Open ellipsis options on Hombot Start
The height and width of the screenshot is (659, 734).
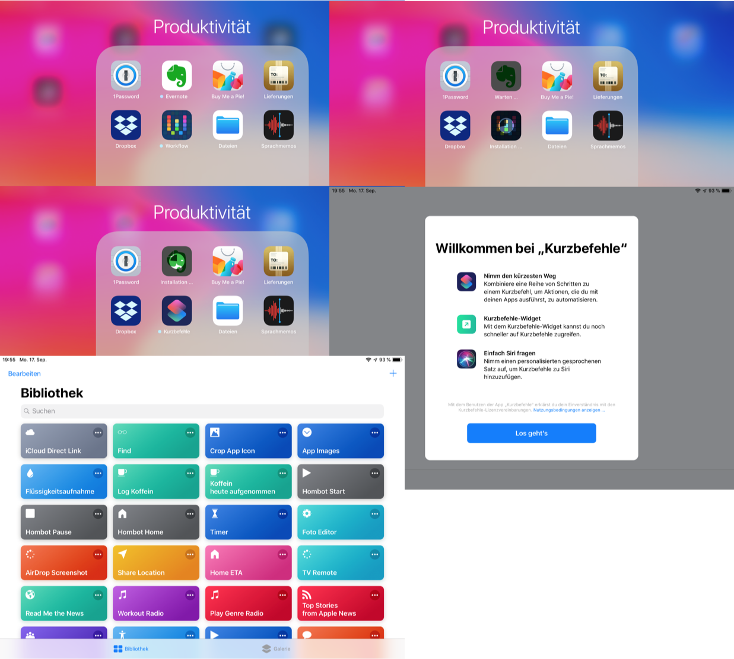[374, 473]
